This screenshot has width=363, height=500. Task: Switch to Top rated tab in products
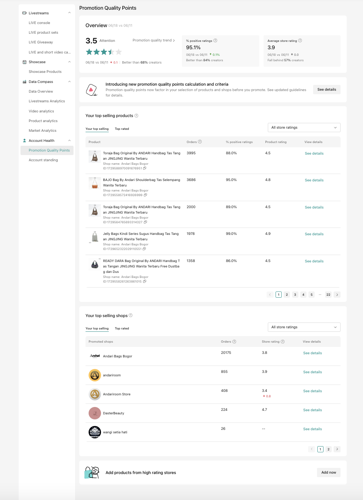[x=122, y=129]
